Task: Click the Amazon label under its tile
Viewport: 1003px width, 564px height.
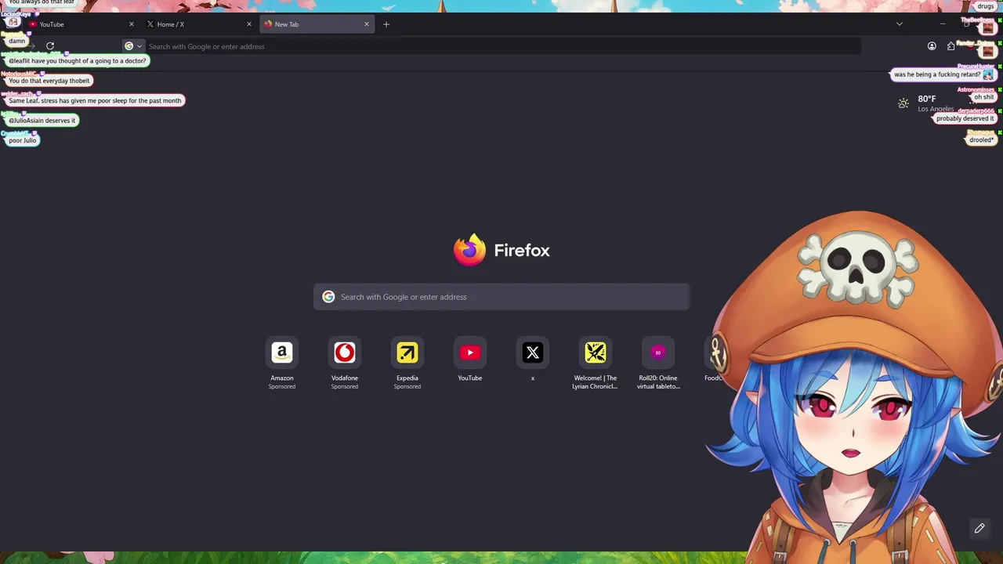Action: pos(282,378)
